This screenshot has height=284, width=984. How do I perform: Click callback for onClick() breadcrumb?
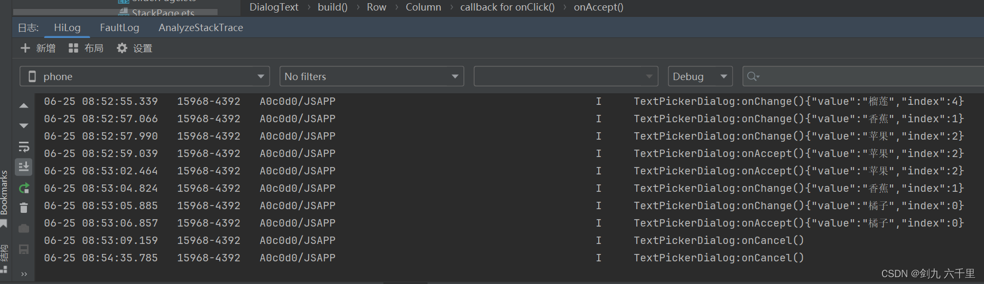point(507,7)
